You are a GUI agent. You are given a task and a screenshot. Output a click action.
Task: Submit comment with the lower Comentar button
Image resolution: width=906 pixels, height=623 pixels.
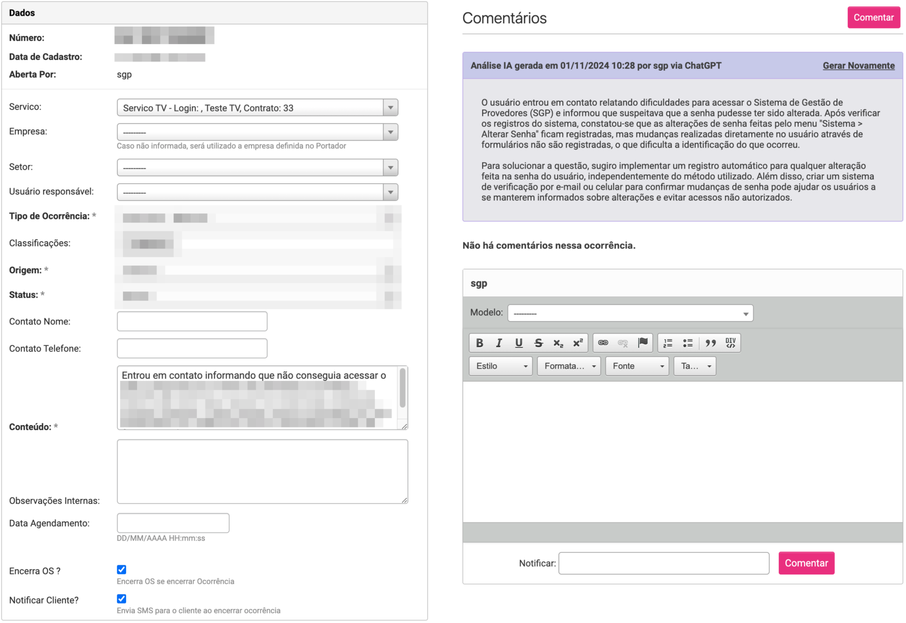[806, 563]
